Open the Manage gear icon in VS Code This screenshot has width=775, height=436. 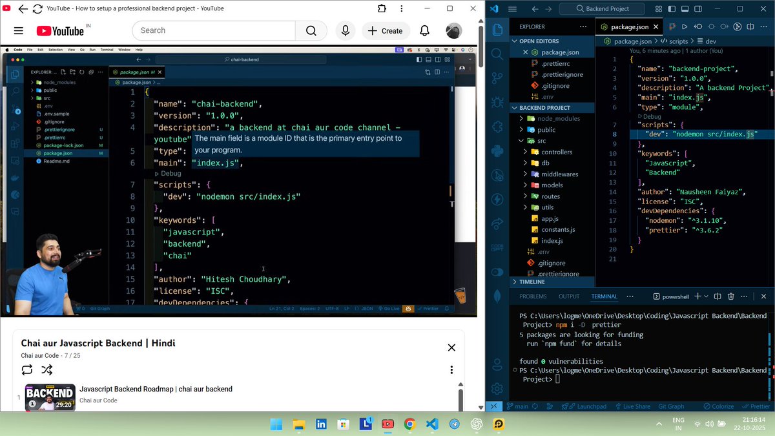pos(497,388)
